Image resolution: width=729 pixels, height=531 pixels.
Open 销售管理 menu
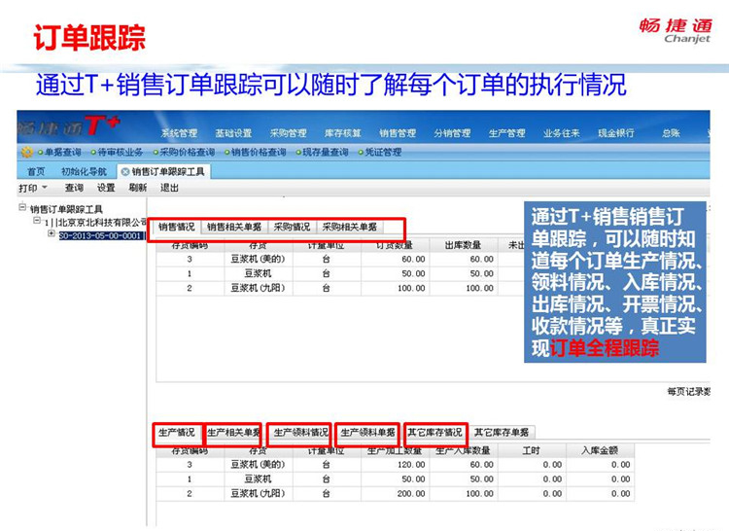point(398,133)
